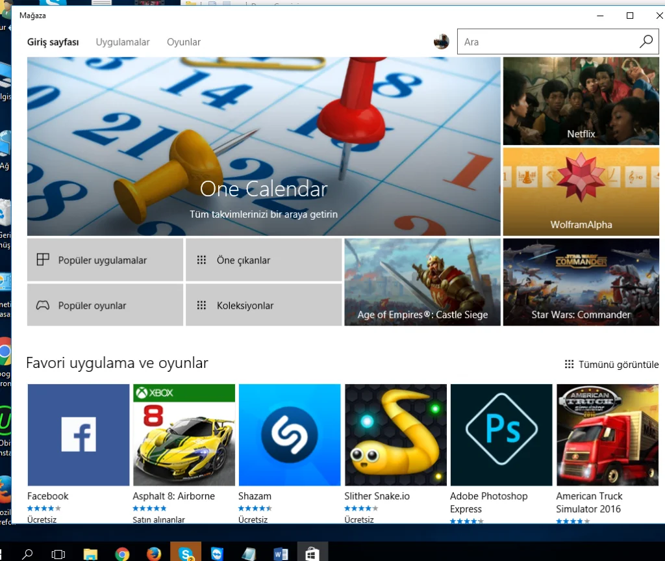
Task: Open Popüler uygulamalar
Action: [x=105, y=259]
